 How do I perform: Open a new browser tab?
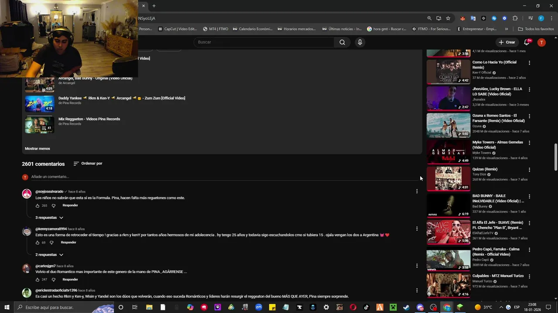coord(154,6)
